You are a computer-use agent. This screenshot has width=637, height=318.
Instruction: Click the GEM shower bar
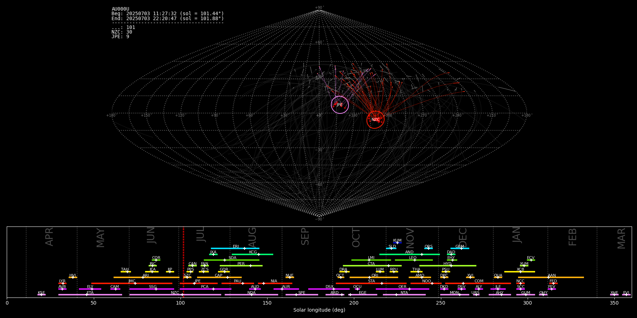(460, 248)
